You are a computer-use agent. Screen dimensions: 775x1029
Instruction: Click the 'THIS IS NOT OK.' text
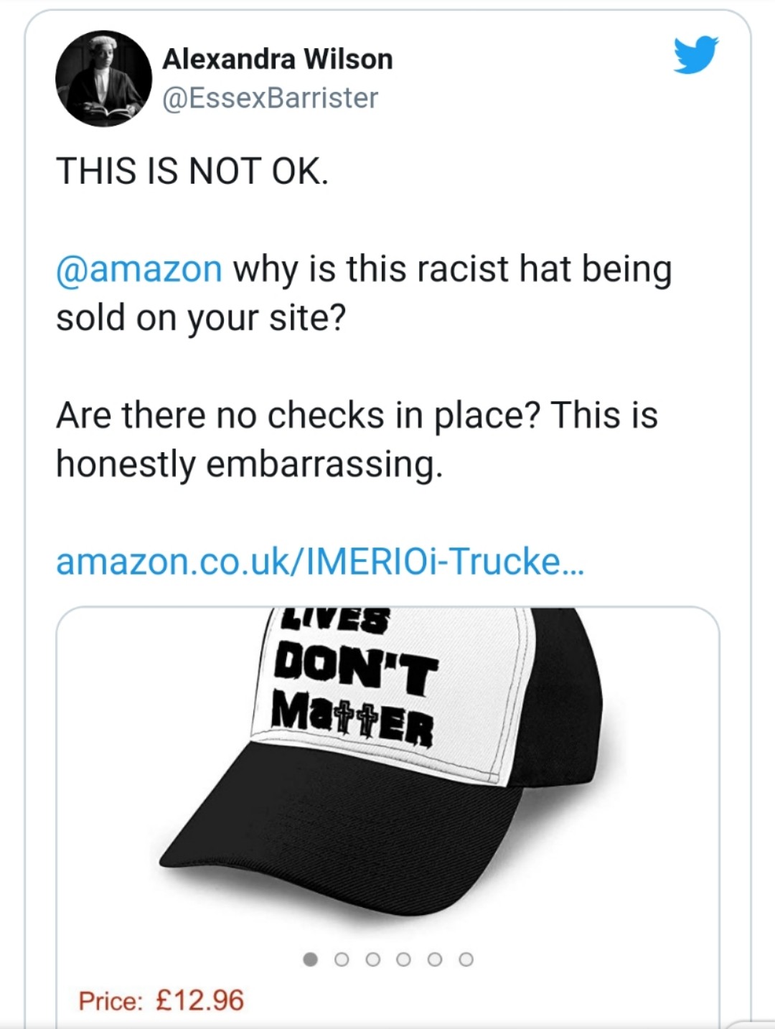(x=192, y=171)
